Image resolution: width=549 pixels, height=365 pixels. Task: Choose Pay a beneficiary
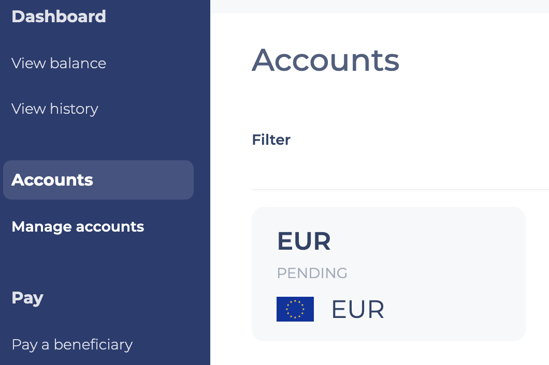tap(72, 345)
